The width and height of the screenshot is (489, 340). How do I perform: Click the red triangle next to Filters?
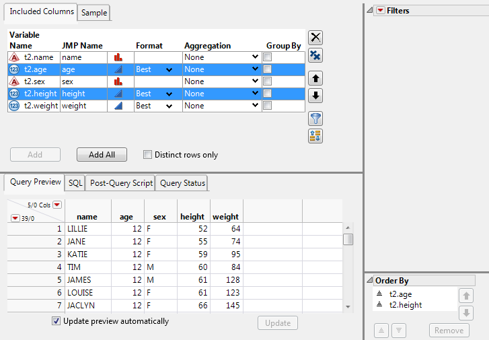tap(381, 11)
